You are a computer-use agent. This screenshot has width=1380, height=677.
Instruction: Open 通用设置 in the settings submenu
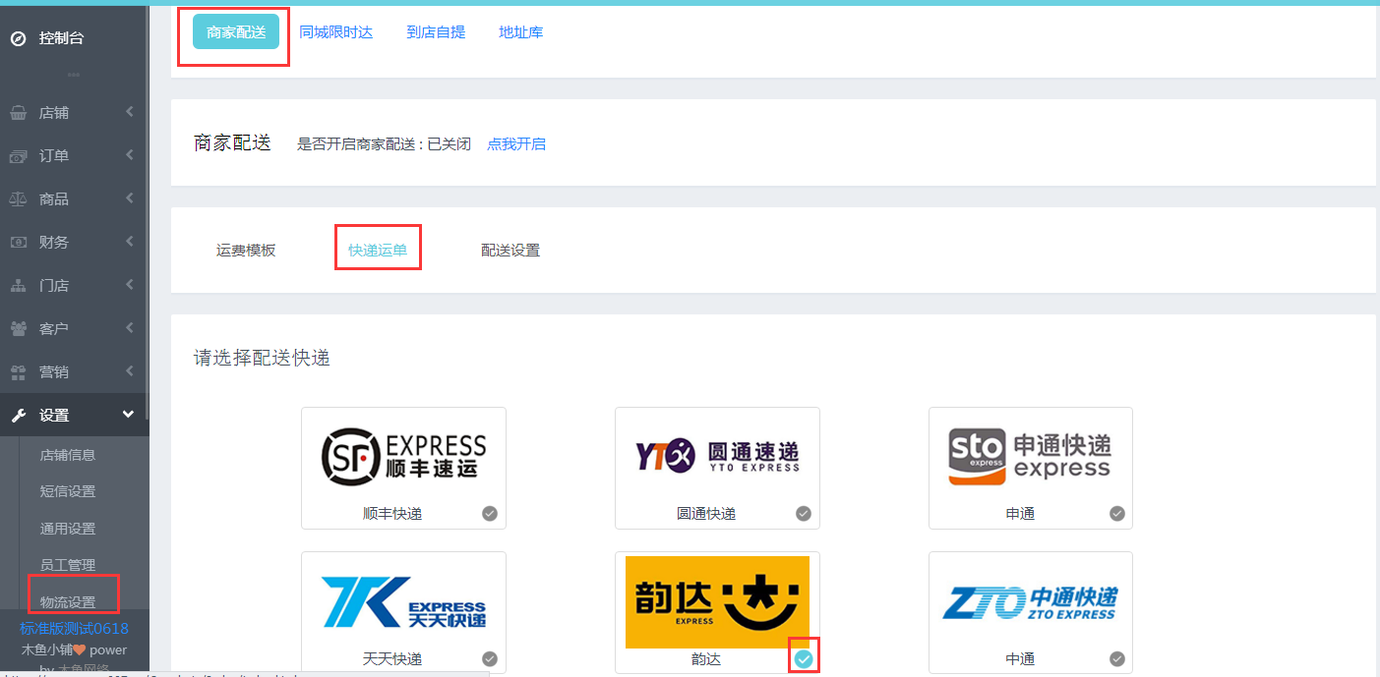click(x=68, y=529)
